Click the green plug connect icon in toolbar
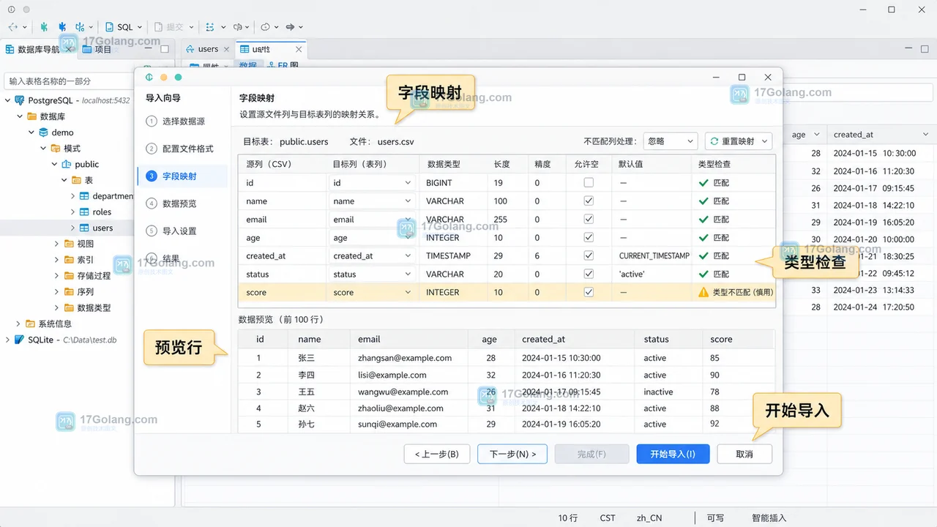The image size is (937, 527). [x=44, y=27]
